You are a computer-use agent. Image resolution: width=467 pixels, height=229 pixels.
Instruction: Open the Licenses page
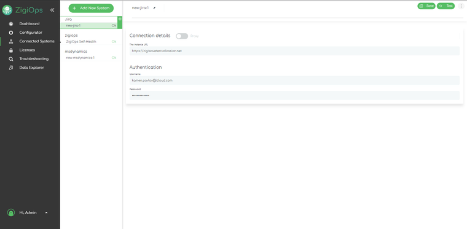(x=27, y=50)
